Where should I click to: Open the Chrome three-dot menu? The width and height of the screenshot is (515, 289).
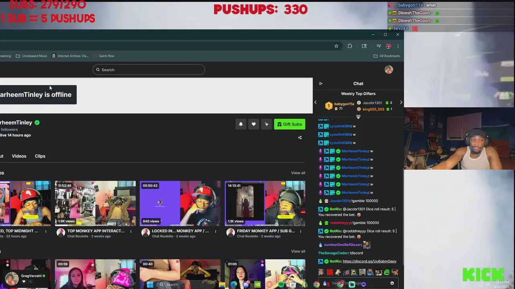pyautogui.click(x=398, y=46)
